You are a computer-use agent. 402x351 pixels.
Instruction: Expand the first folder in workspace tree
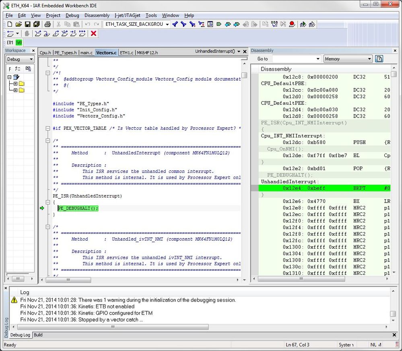(x=15, y=84)
